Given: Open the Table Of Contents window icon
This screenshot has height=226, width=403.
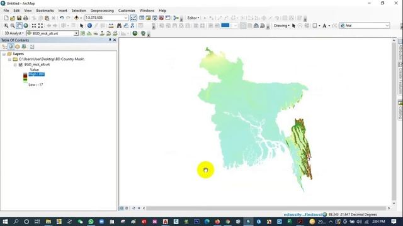Looking at the screenshot, I should [142, 18].
